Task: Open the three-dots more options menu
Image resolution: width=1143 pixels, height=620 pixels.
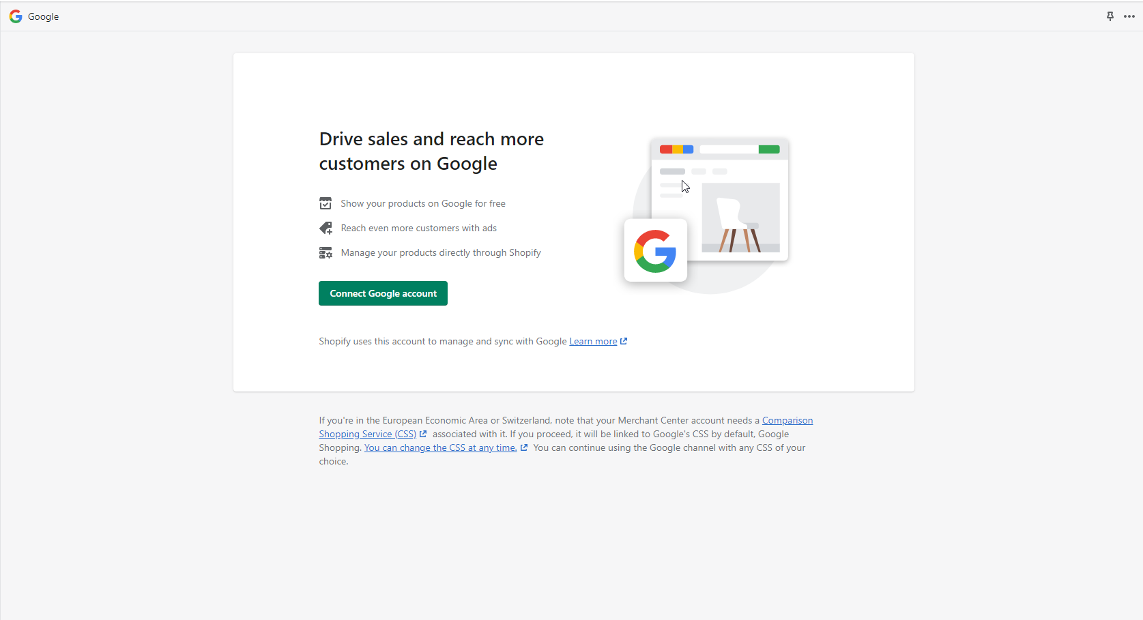Action: [1129, 16]
